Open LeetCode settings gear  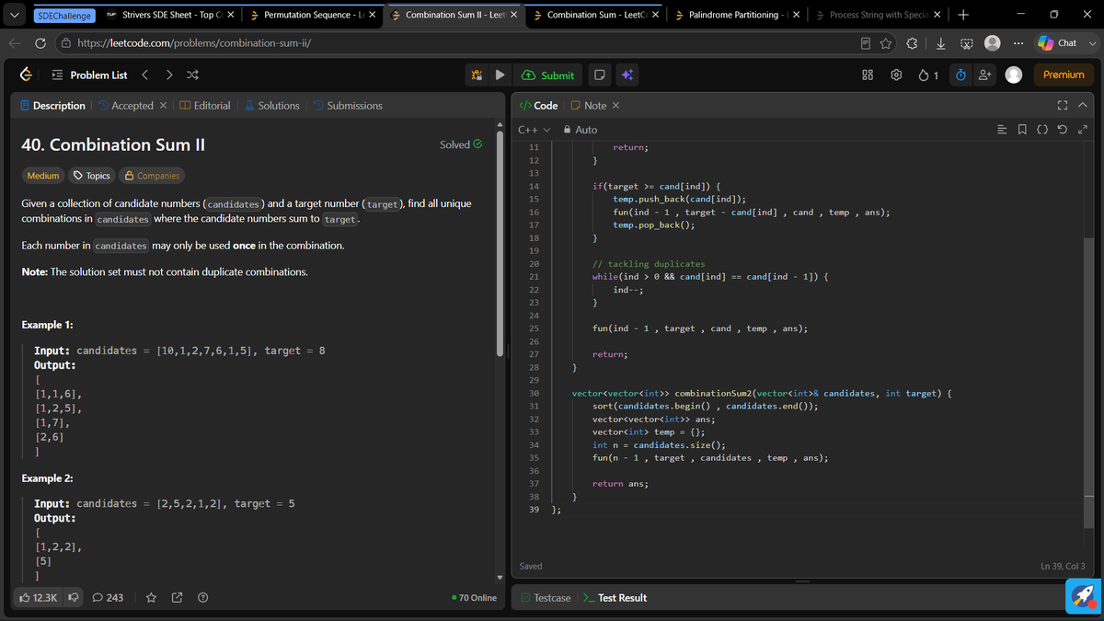click(896, 75)
